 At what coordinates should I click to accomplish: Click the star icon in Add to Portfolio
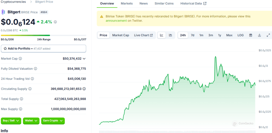click(x=5, y=49)
